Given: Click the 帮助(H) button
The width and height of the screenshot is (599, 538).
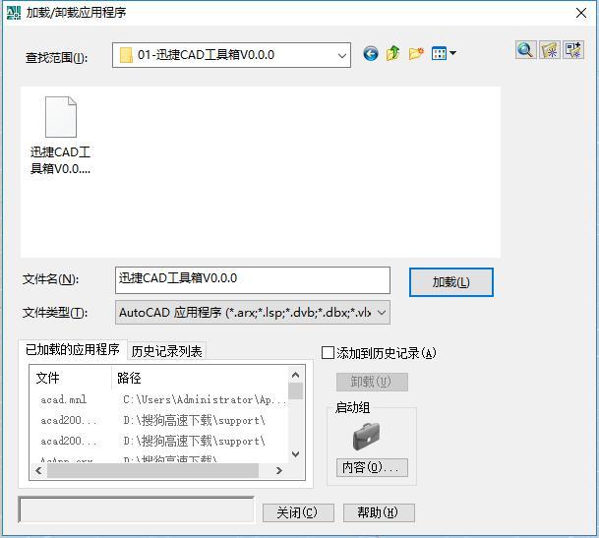Looking at the screenshot, I should pyautogui.click(x=379, y=512).
